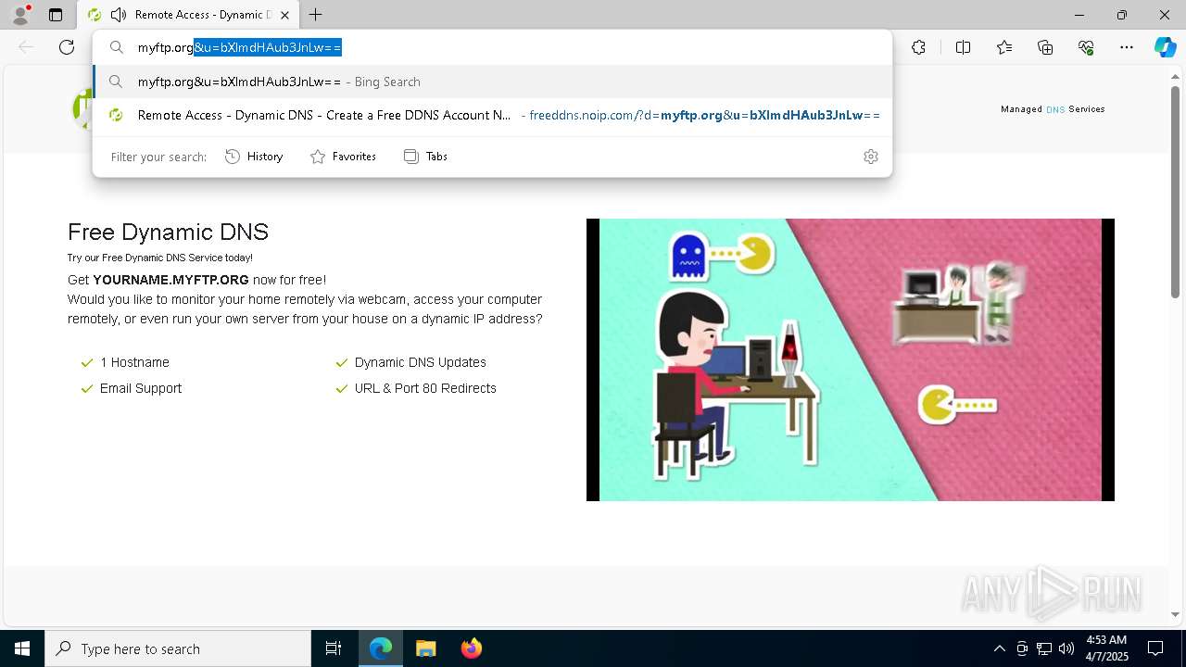
Task: Refresh the page
Action: point(67,47)
